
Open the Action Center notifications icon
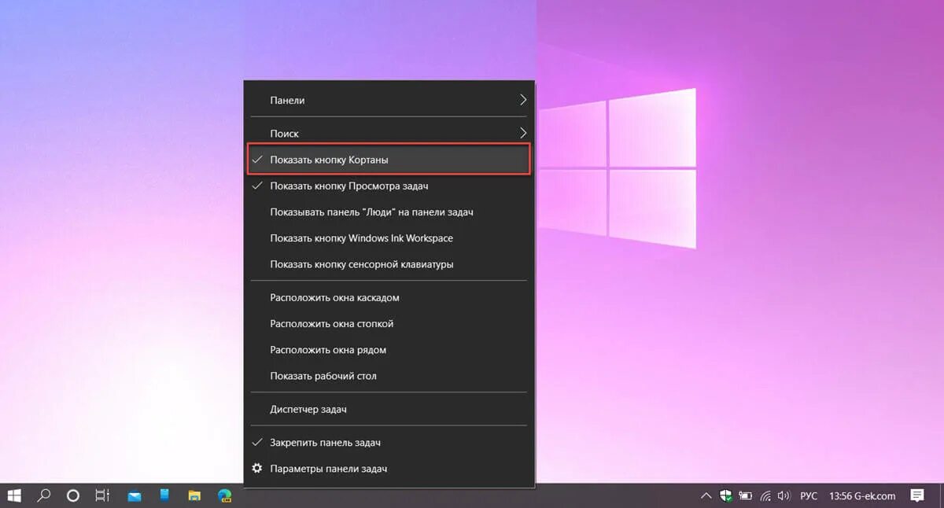point(917,495)
